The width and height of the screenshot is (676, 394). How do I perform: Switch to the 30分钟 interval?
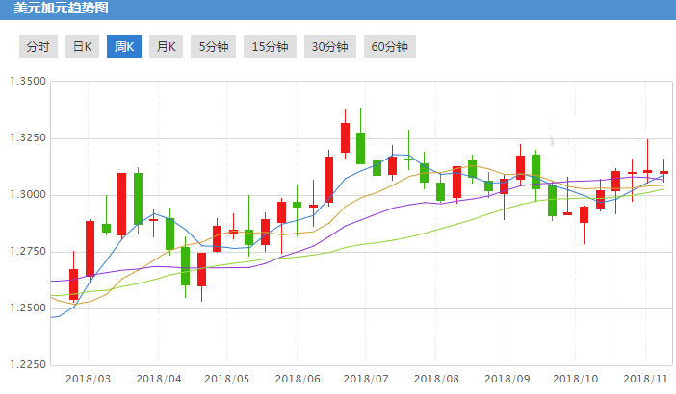(329, 46)
